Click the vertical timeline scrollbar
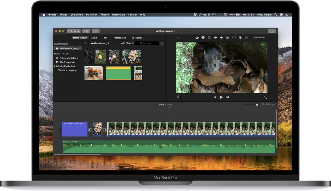This screenshot has height=191, width=331. point(277,129)
